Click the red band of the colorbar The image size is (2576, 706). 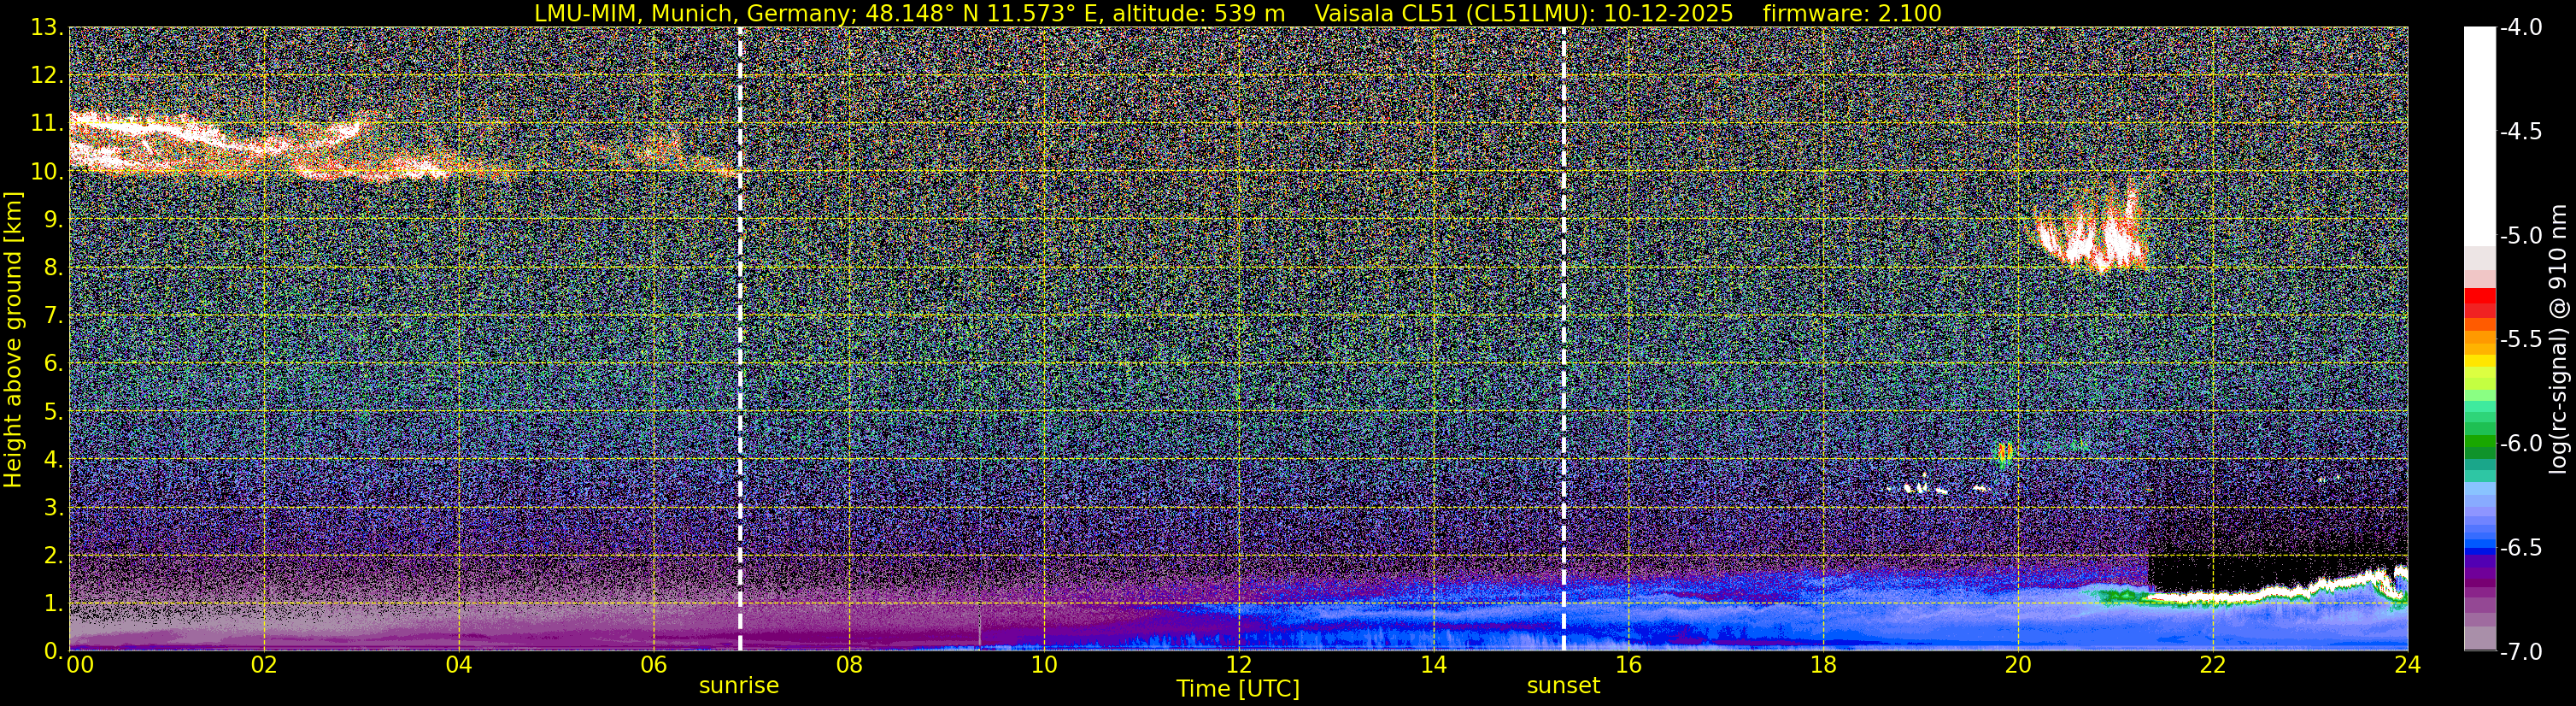tap(2479, 302)
